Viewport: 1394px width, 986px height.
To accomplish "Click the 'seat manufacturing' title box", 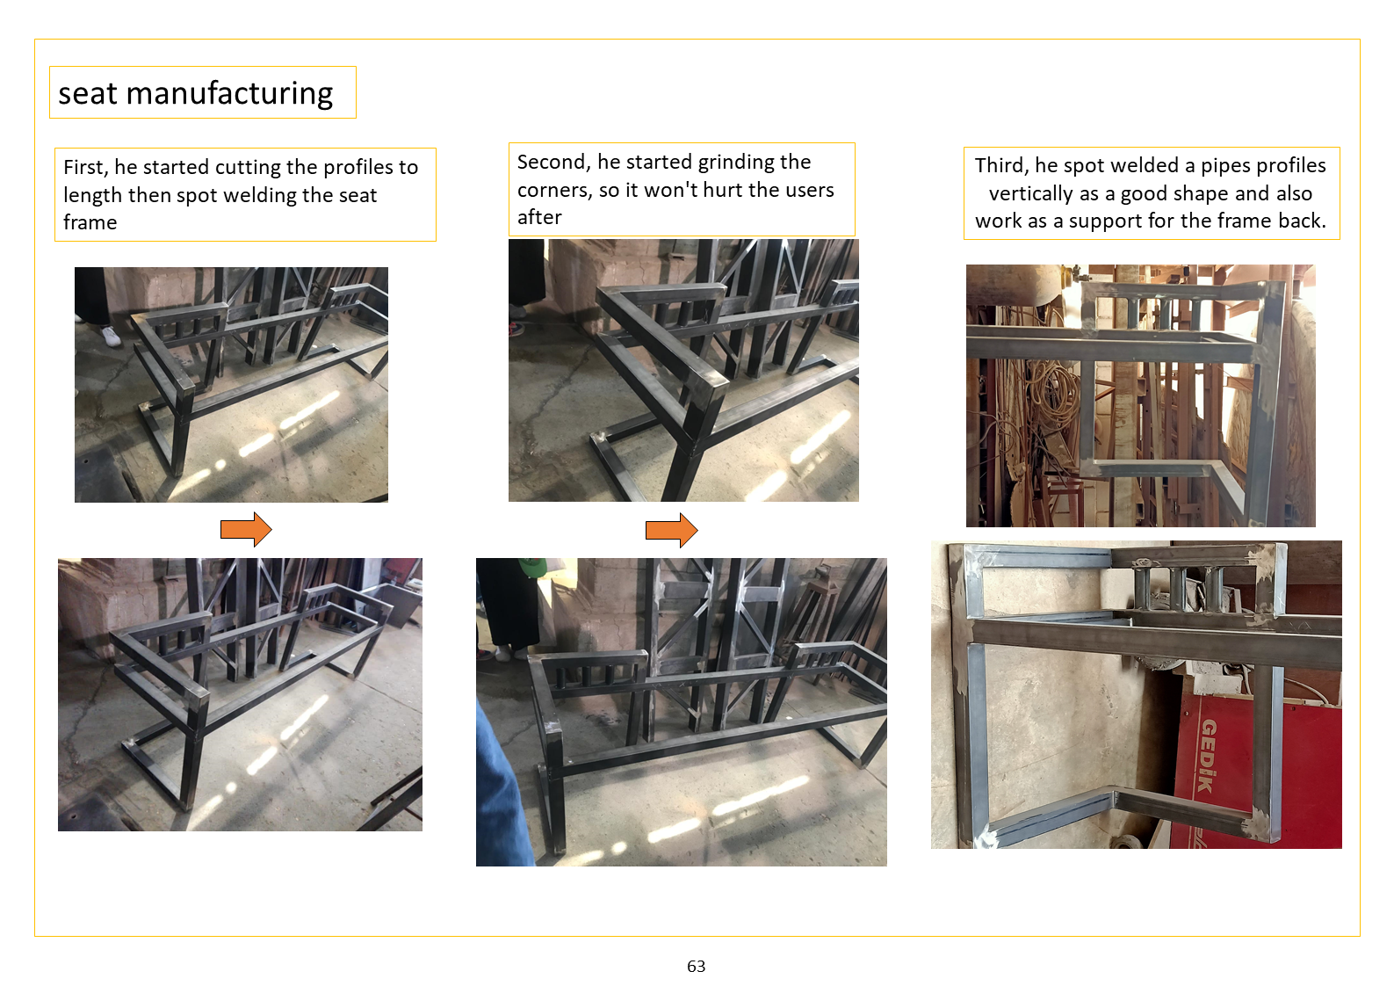I will (x=203, y=92).
